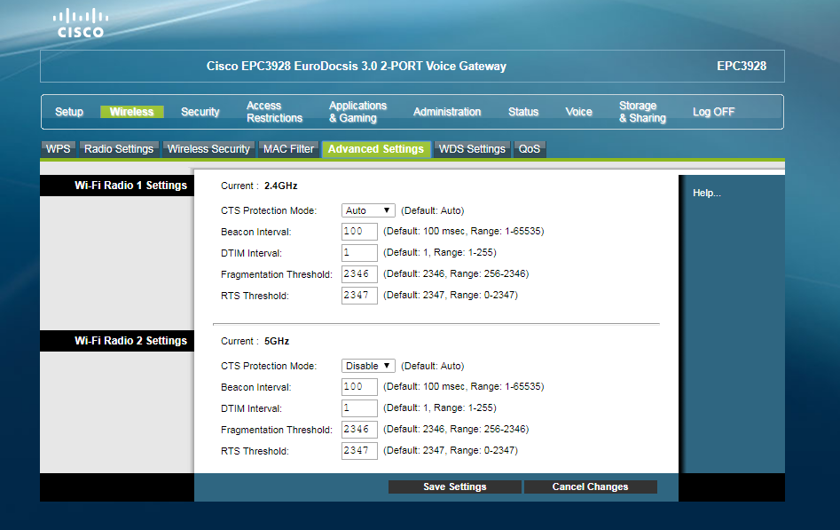Open the Radio Settings tab
The image size is (840, 530).
point(119,149)
